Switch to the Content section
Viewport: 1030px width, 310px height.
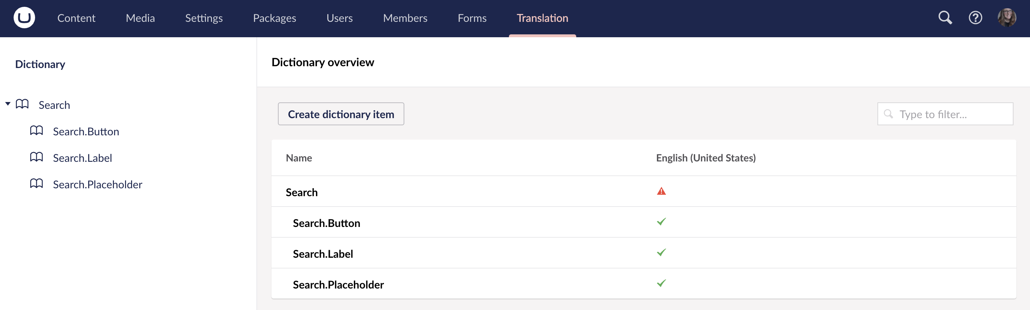click(x=76, y=18)
